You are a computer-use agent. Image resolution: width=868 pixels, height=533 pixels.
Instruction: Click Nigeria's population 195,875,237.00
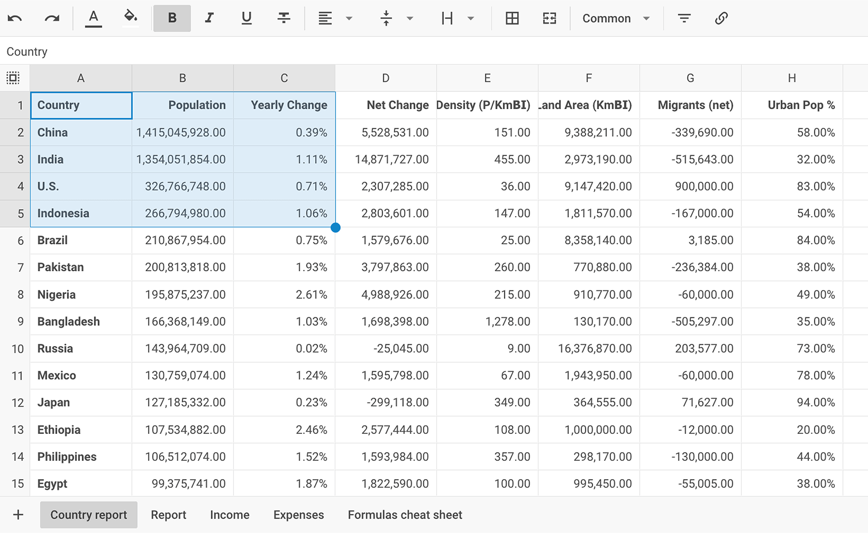tap(183, 295)
